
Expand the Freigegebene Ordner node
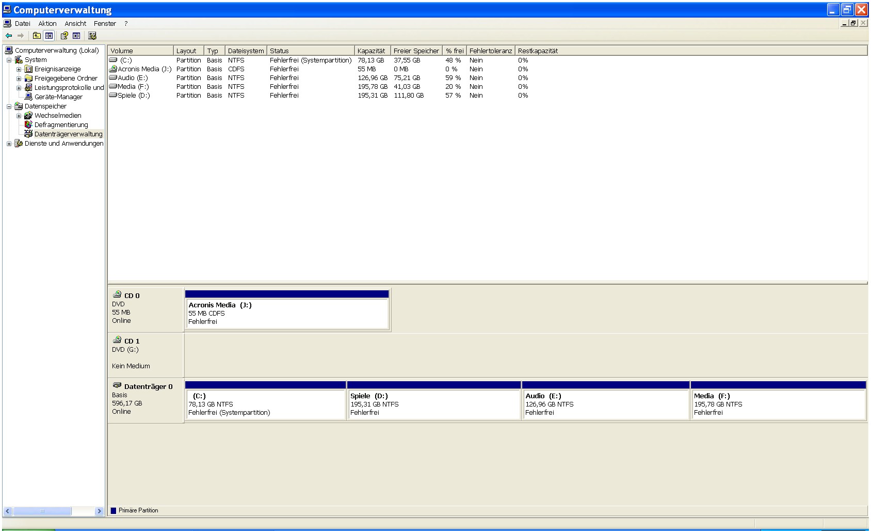pos(19,79)
